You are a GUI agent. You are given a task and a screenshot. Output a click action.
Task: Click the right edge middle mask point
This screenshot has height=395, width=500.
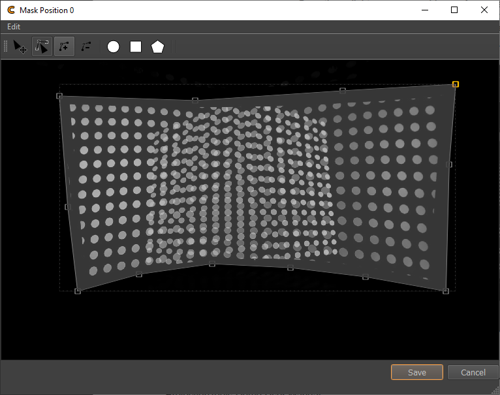point(449,165)
